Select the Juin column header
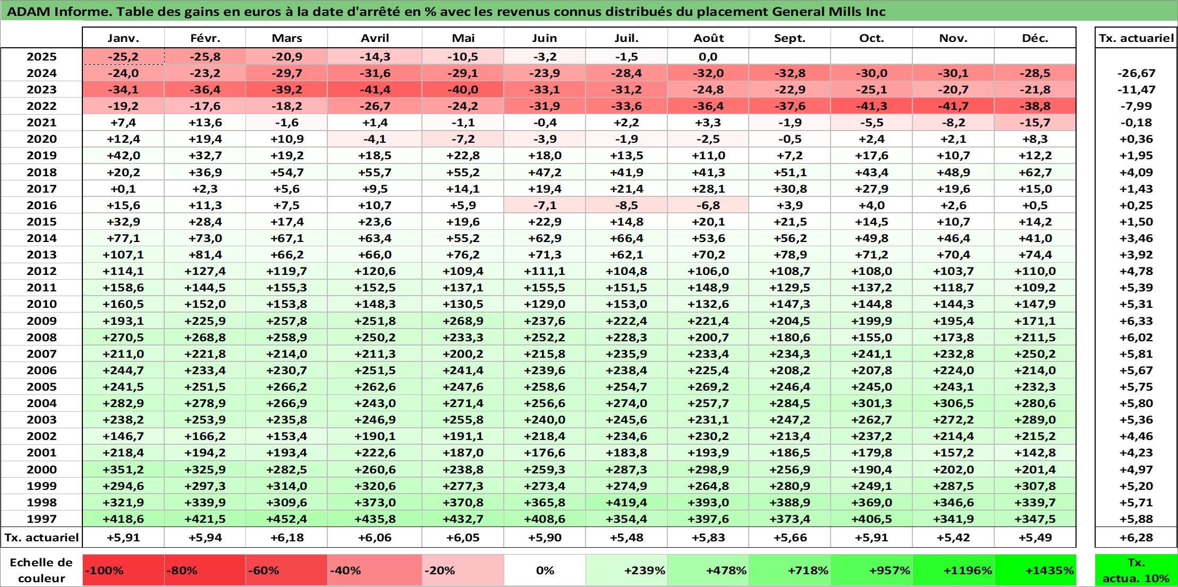The width and height of the screenshot is (1178, 587). point(545,38)
